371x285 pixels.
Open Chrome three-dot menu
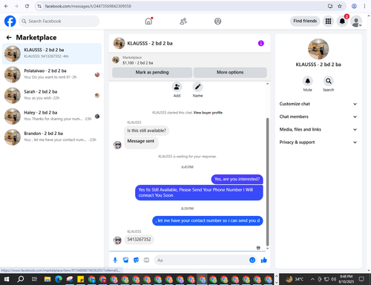coord(364,6)
